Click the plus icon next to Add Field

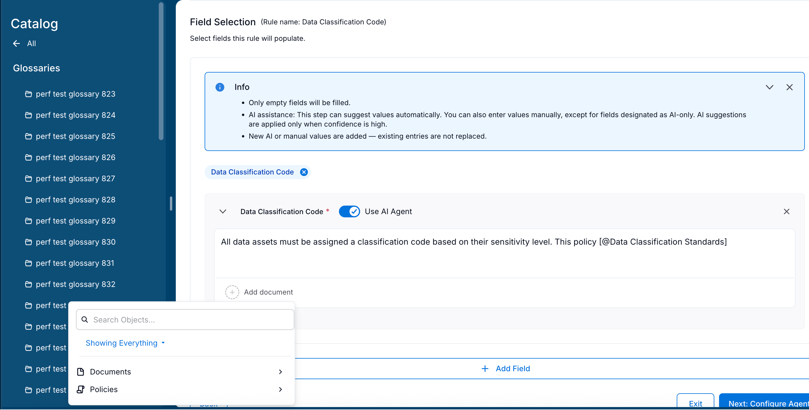click(485, 369)
